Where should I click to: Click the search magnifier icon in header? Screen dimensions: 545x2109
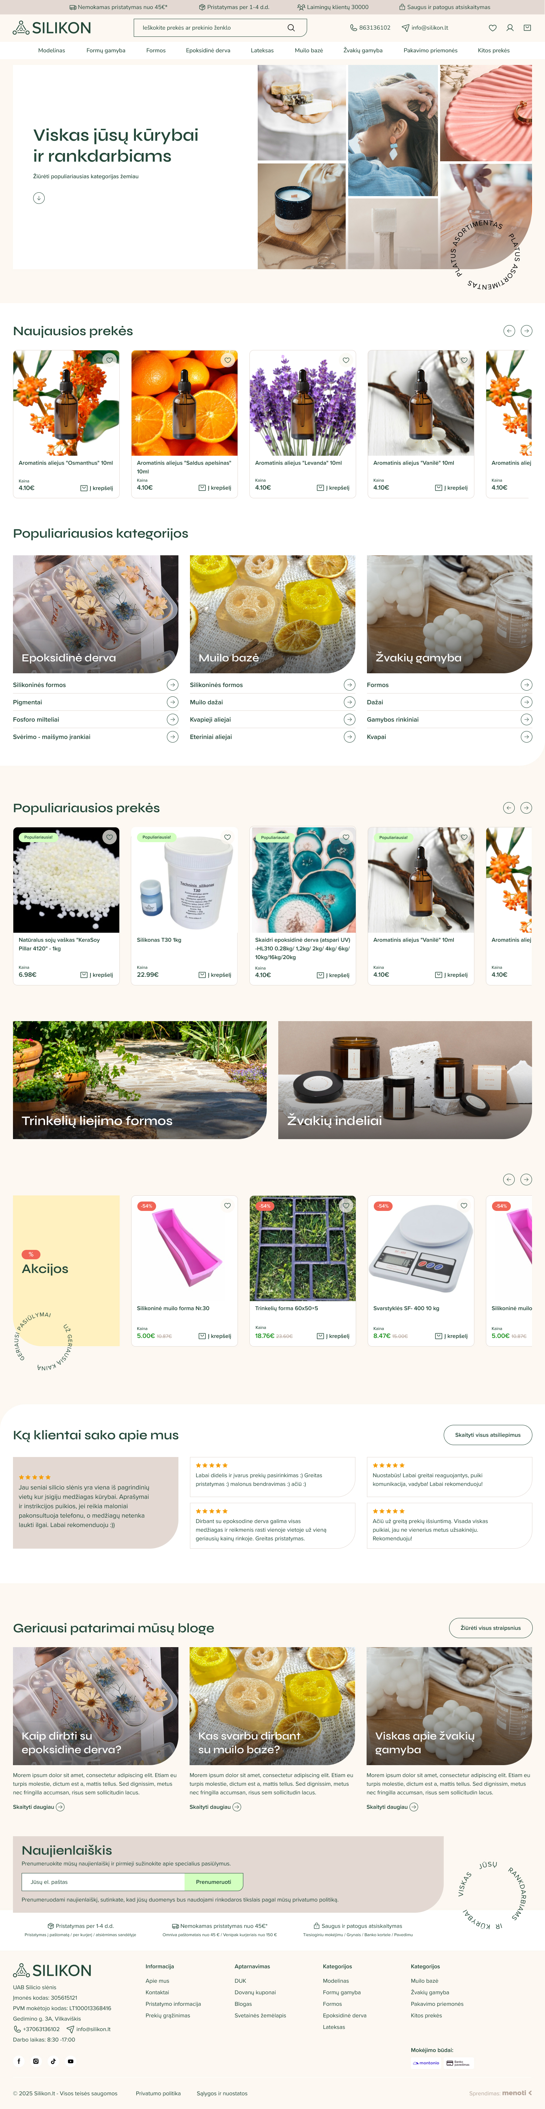click(x=291, y=28)
